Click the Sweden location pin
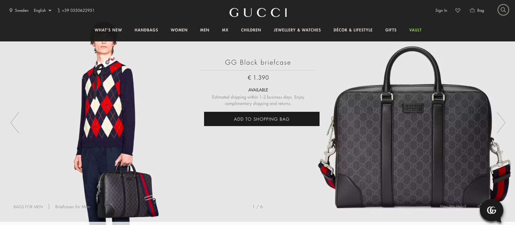This screenshot has width=515, height=225. tap(11, 10)
